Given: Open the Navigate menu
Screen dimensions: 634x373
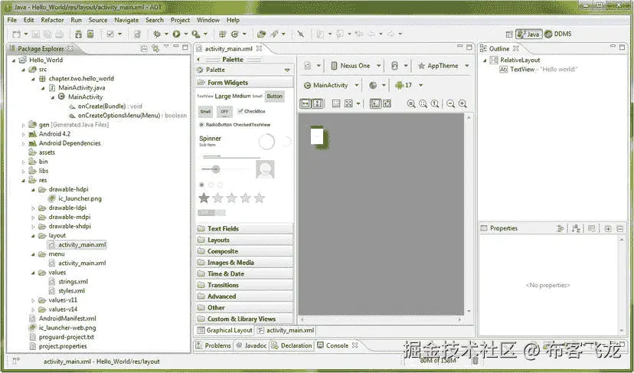Looking at the screenshot, I should [x=126, y=20].
